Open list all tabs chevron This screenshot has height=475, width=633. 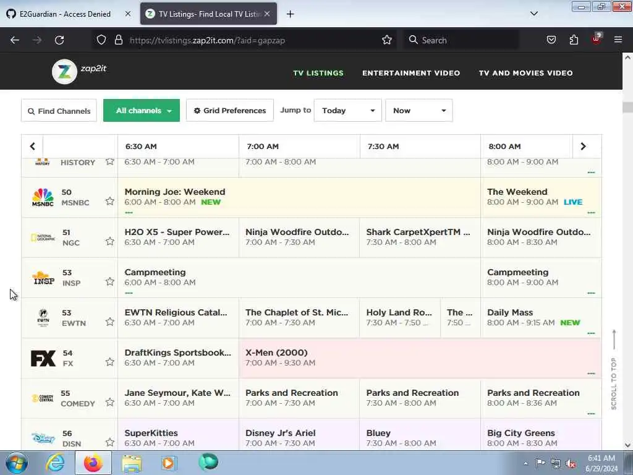click(533, 14)
